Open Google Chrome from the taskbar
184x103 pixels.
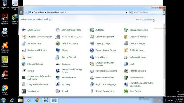click(x=37, y=100)
